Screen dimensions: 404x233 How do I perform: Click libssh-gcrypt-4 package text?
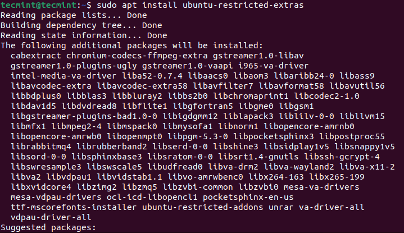(x=342, y=156)
